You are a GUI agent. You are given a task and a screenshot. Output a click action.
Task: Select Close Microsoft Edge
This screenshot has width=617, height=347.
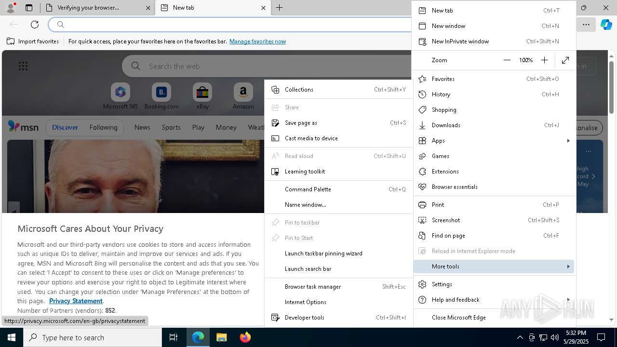(x=494, y=318)
